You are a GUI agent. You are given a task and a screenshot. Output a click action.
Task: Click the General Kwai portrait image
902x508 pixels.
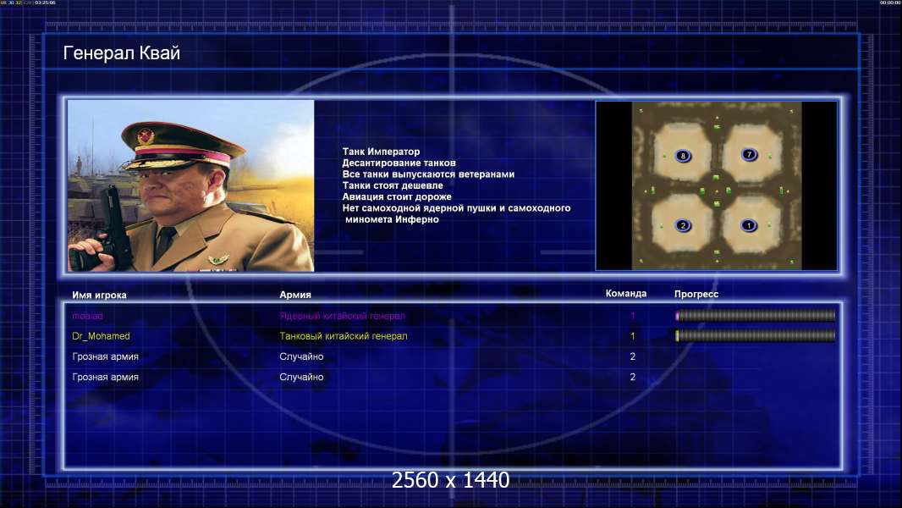coord(191,185)
